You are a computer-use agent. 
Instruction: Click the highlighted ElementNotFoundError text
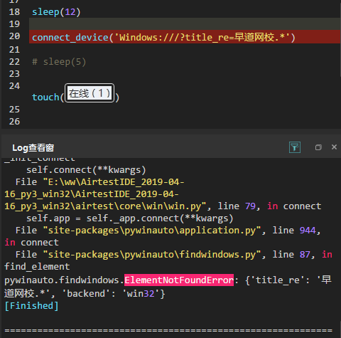(x=179, y=280)
